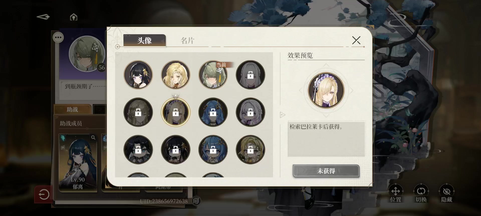Close the avatar selection dialog
This screenshot has width=481, height=216.
356,40
